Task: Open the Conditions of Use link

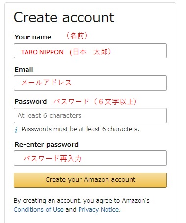Action: tap(39, 210)
